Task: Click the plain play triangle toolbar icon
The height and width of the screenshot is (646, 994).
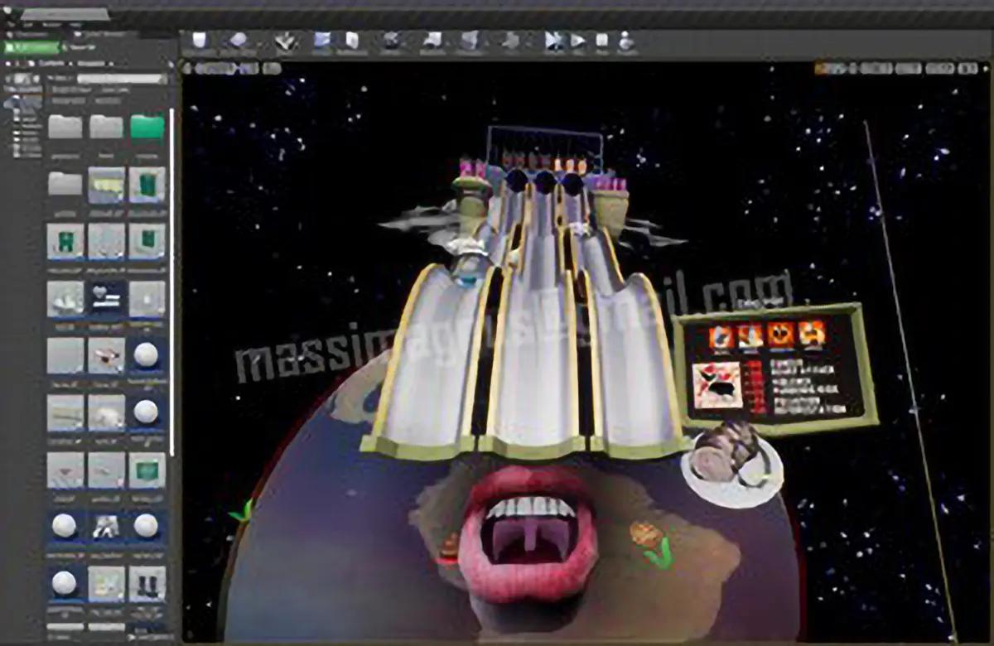Action: tap(577, 41)
